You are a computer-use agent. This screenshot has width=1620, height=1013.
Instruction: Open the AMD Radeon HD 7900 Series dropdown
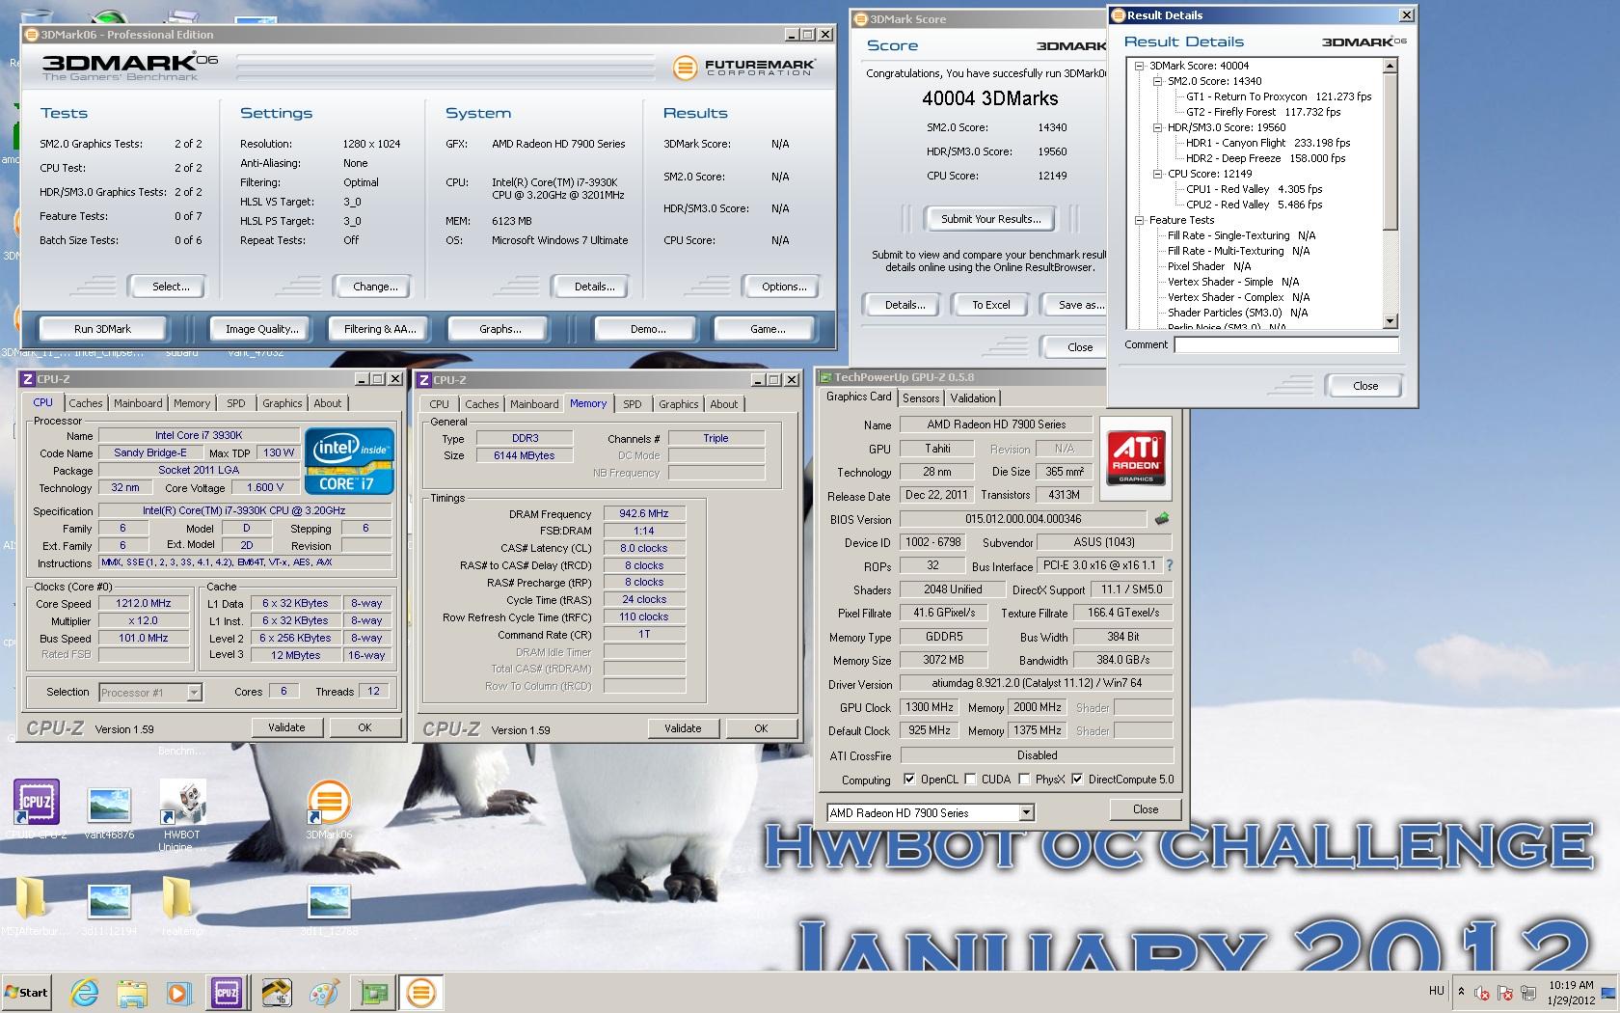pos(1026,813)
